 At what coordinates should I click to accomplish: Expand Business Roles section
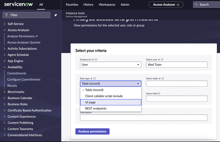click(x=5, y=104)
